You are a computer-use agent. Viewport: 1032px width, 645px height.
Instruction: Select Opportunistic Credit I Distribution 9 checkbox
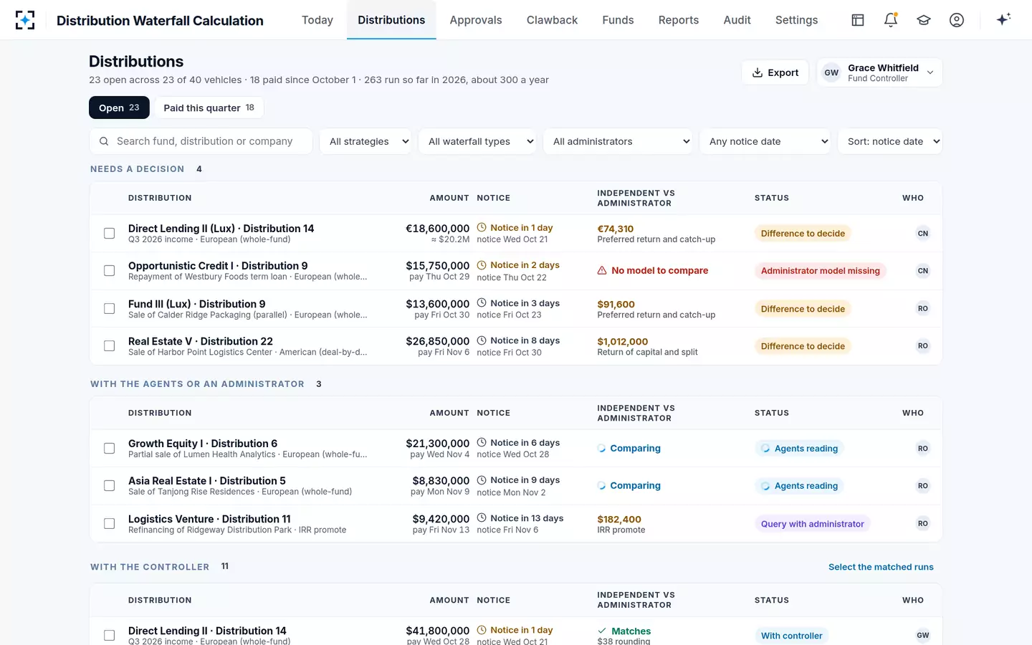[x=109, y=271]
